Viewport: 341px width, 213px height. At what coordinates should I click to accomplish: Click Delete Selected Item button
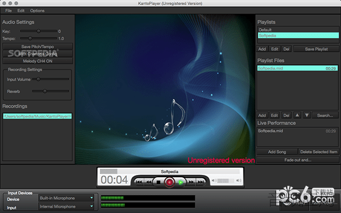(x=319, y=152)
